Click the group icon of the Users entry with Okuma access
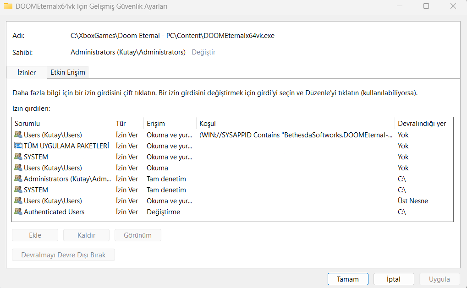This screenshot has height=288, width=467. [x=18, y=168]
